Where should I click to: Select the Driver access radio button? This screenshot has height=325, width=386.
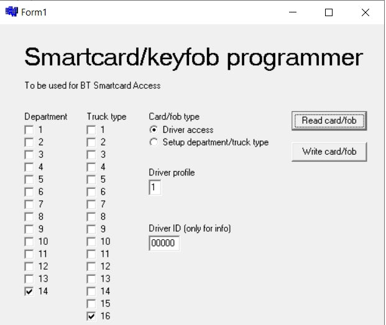(154, 130)
